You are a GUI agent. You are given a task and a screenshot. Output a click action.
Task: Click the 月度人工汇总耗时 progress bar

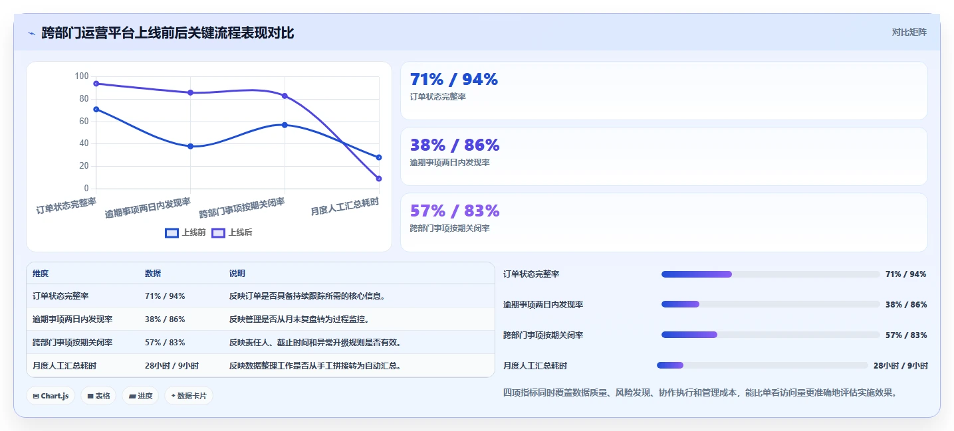coord(763,365)
